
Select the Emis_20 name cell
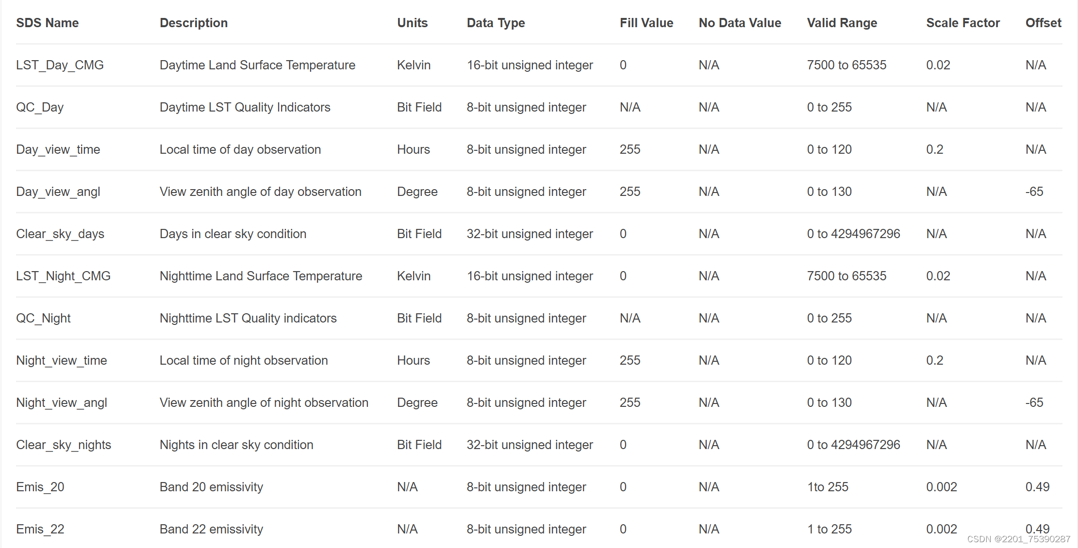[x=40, y=487]
